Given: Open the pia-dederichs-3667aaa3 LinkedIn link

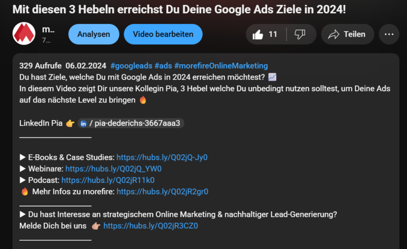Looking at the screenshot, I should point(131,123).
